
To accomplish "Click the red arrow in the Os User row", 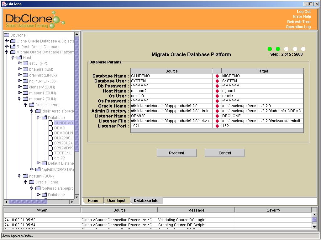I will [217, 96].
